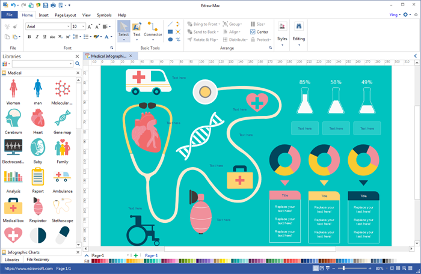
Task: Activate the Select pointer tool
Action: [x=124, y=31]
